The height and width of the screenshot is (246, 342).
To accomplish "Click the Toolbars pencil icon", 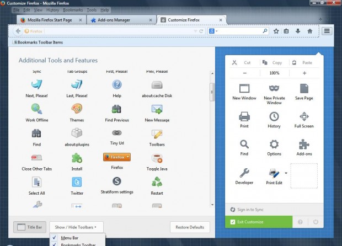I will pyautogui.click(x=157, y=134).
